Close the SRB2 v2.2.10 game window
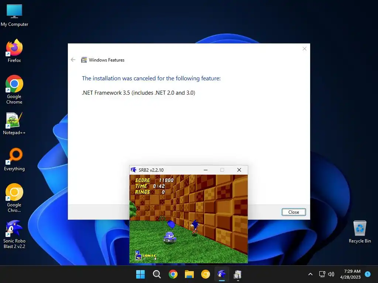 point(239,170)
